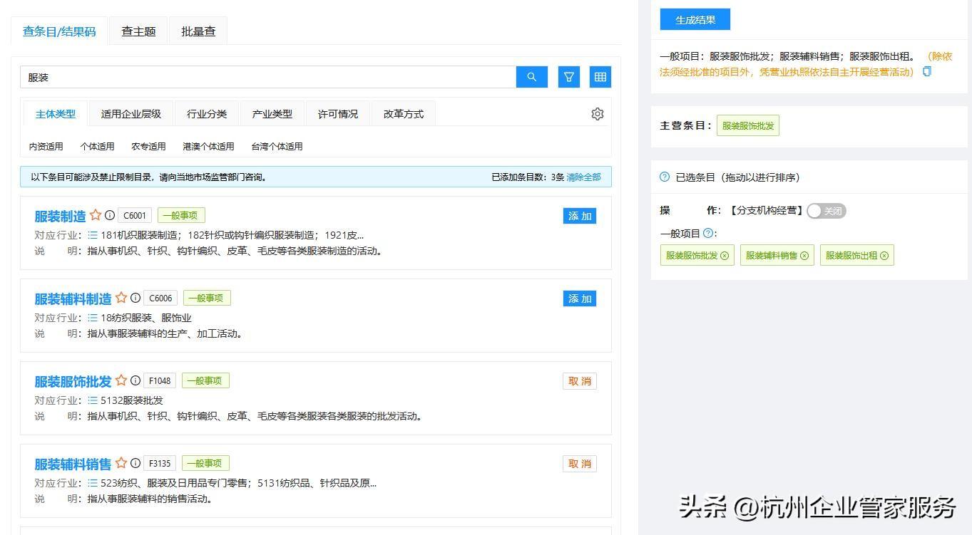The image size is (972, 535).
Task: Open industry list icon for 服装服饰批发
Action: point(93,400)
